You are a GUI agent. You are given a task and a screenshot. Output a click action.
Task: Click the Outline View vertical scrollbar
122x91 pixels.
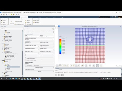(23, 54)
